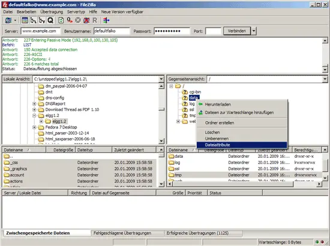
Task: Open the Site Manager icon
Action: pos(8,20)
